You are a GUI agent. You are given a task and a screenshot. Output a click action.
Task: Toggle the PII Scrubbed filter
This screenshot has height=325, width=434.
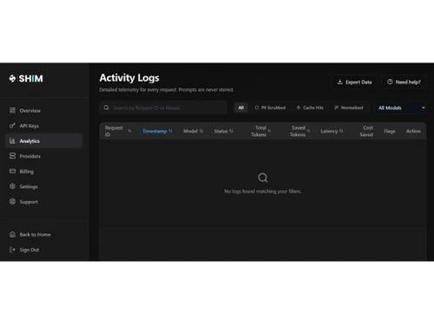270,107
